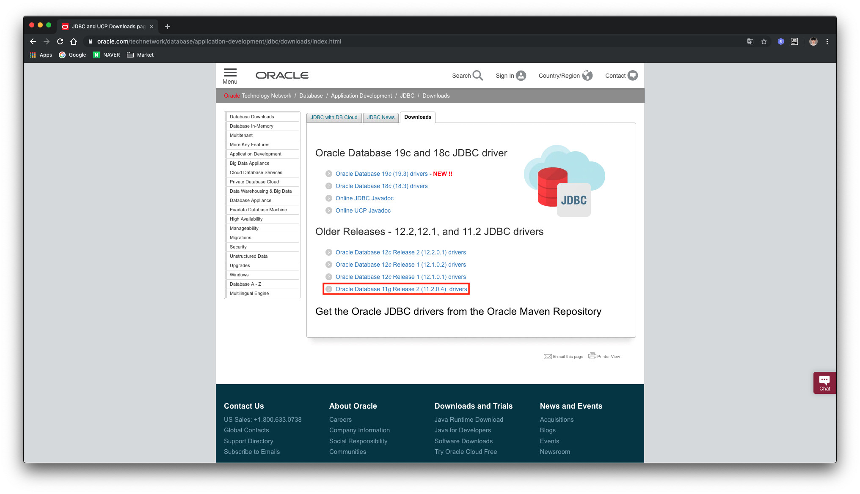Click the translate page icon

(750, 41)
